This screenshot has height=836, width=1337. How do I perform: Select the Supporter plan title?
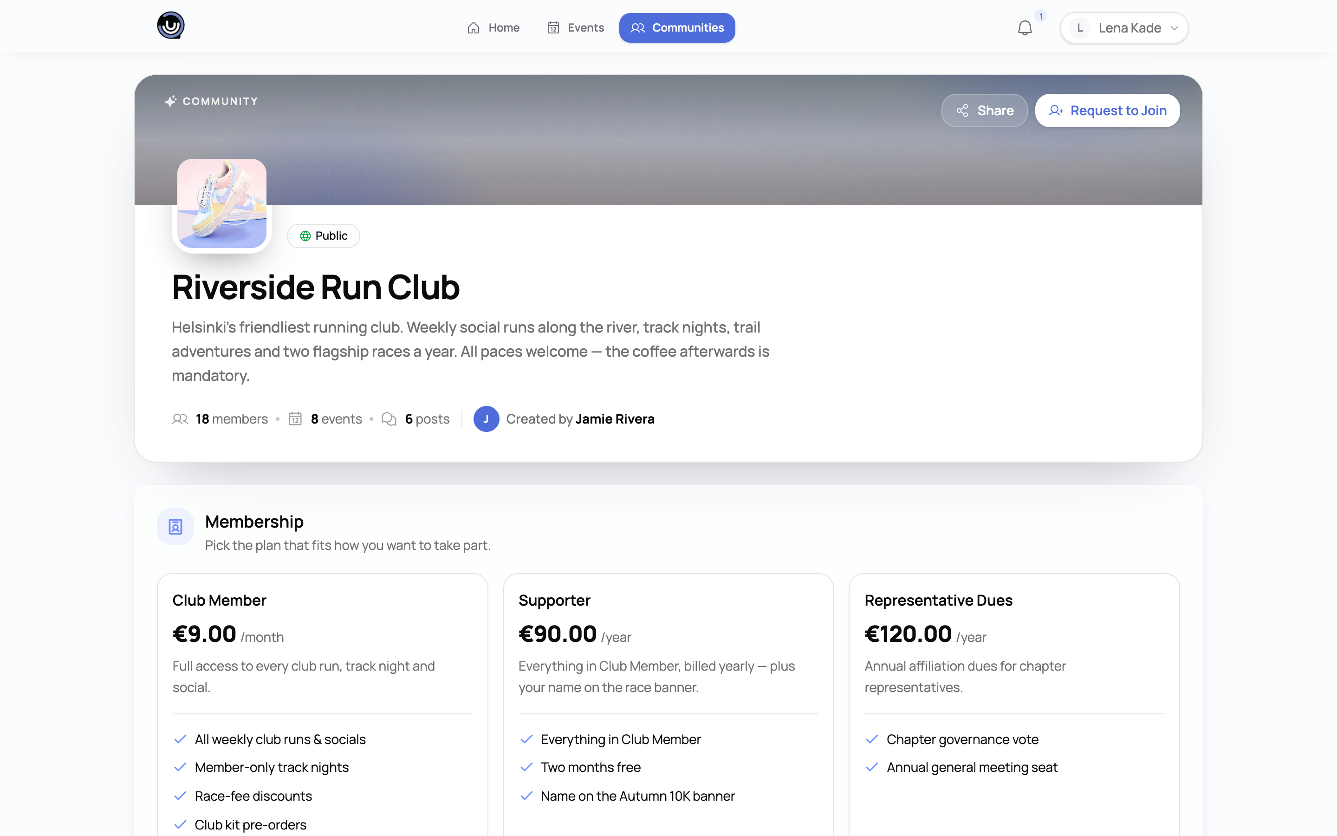(555, 601)
